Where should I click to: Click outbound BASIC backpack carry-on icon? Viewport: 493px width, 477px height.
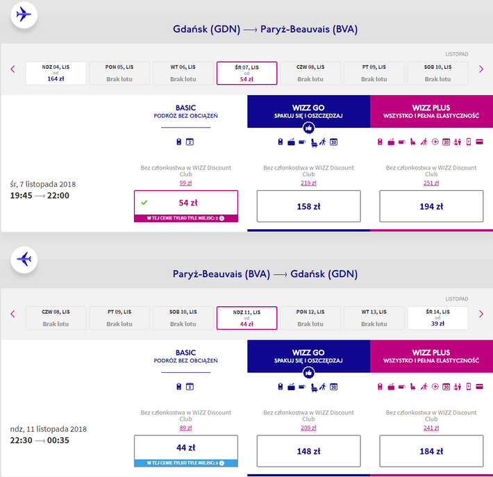pos(179,142)
